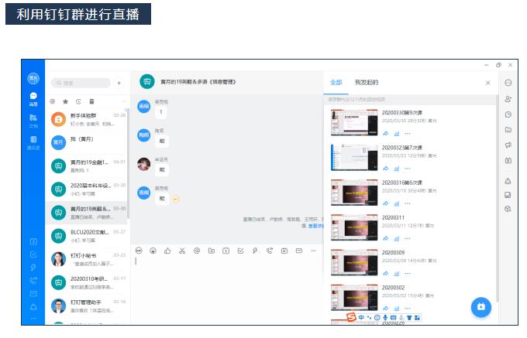Expand more options for 20200316 replay
Image resolution: width=527 pixels, height=338 pixels.
tap(408, 204)
